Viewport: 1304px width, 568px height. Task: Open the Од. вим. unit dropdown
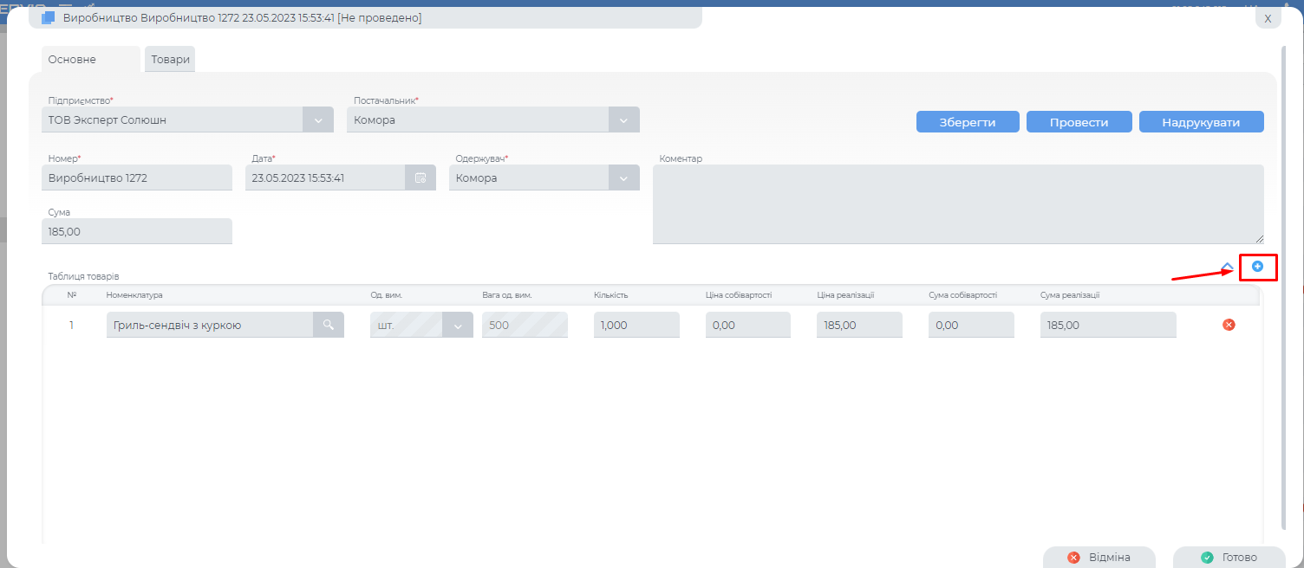point(458,325)
